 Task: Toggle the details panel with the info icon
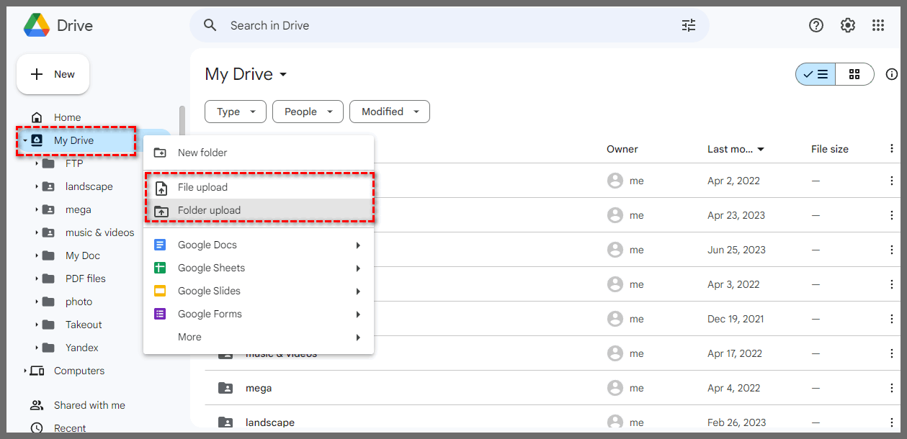[x=892, y=74]
